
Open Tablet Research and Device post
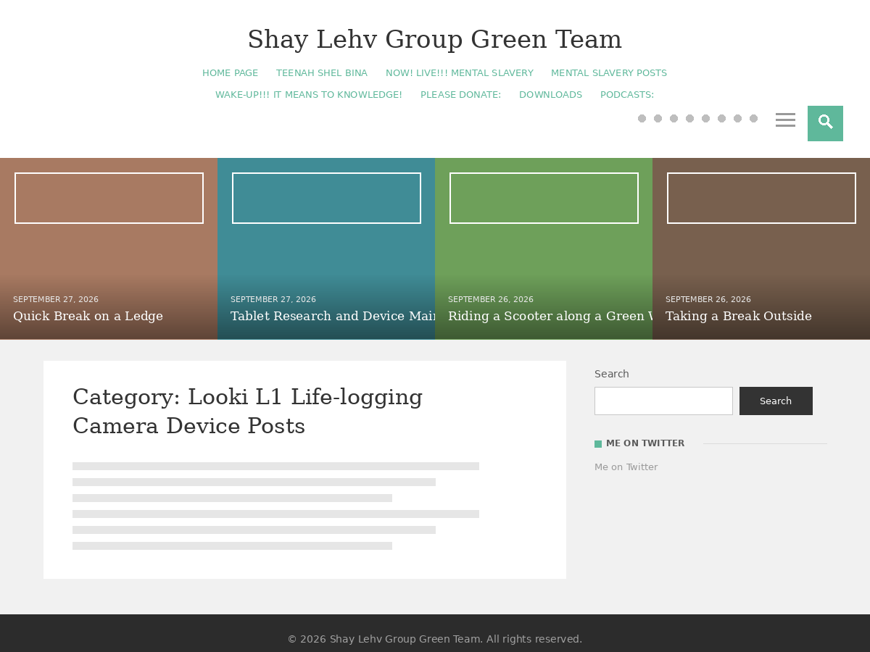coord(333,316)
